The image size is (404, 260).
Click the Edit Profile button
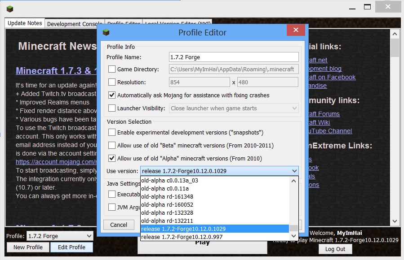(71, 247)
